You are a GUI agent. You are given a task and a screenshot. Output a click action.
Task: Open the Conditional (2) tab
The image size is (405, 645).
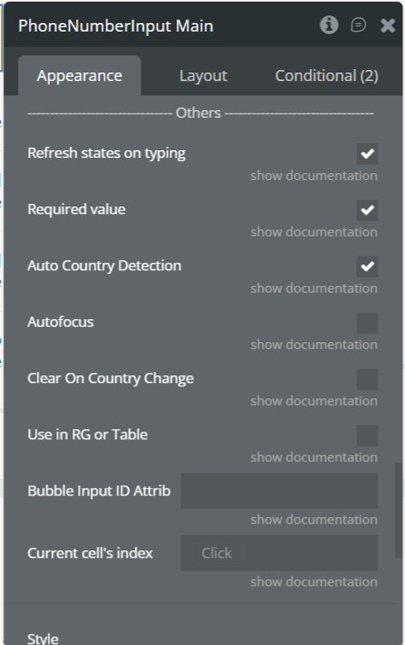coord(327,76)
